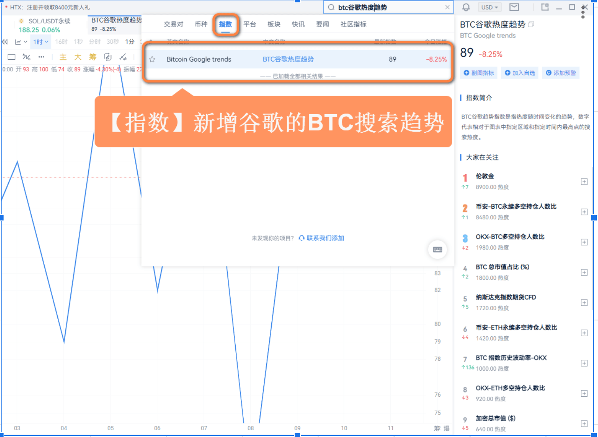Select the 分时 timeframe
The height and width of the screenshot is (437, 598).
tap(95, 41)
